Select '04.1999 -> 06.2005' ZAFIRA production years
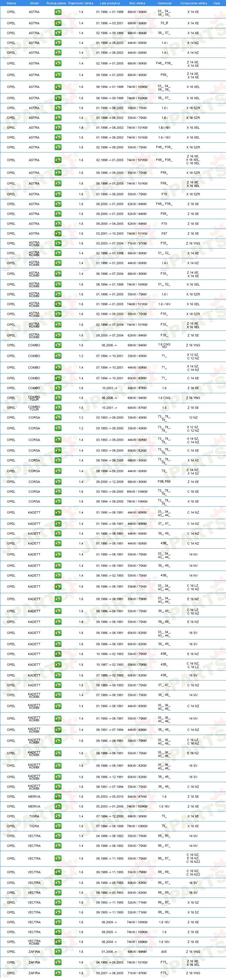Viewport: 226px width, 978px height. [110, 962]
